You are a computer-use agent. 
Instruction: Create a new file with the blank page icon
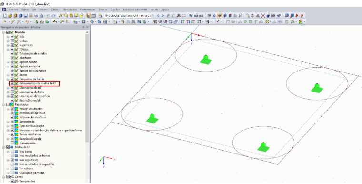(5, 16)
